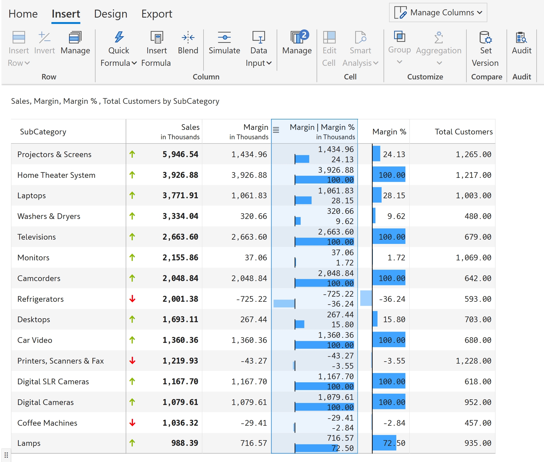Expand the Aggregation dropdown chevron
544x462 pixels.
click(x=439, y=63)
